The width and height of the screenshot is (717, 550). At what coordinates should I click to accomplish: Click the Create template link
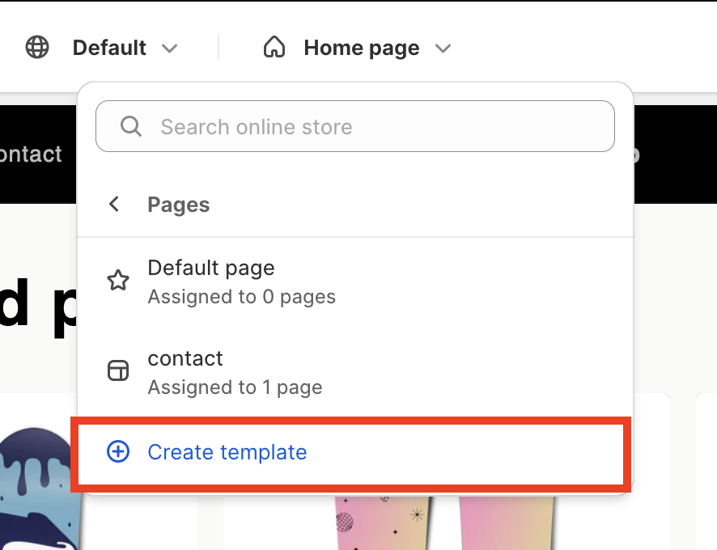point(227,451)
